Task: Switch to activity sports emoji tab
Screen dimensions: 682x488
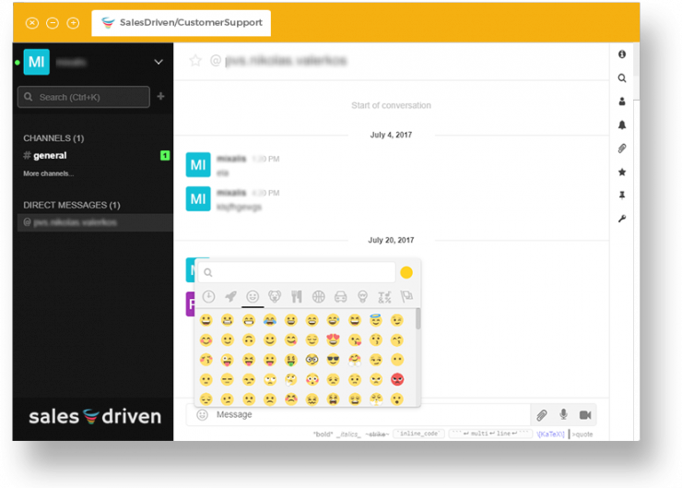Action: [x=318, y=297]
